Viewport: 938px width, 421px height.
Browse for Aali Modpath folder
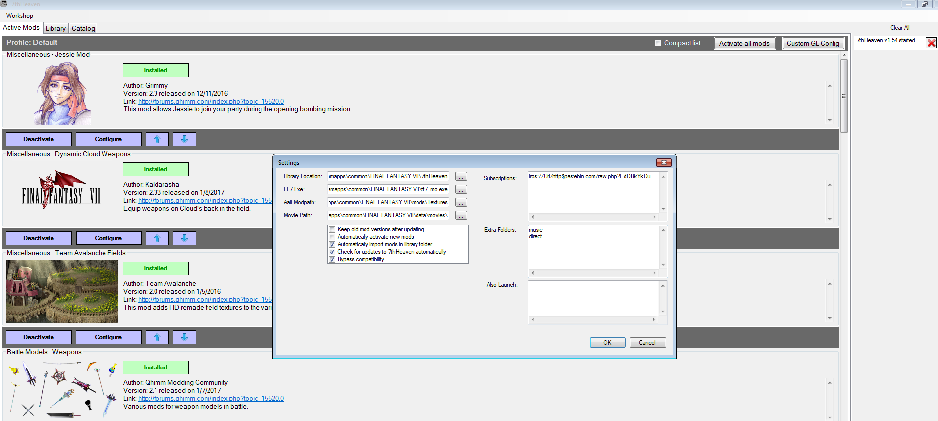point(461,203)
